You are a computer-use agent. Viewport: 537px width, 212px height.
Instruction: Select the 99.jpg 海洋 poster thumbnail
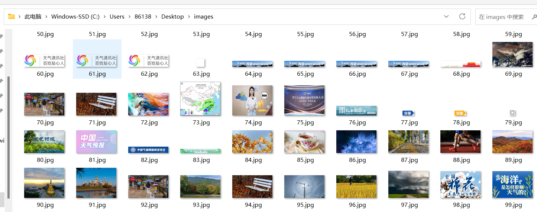tap(512, 185)
